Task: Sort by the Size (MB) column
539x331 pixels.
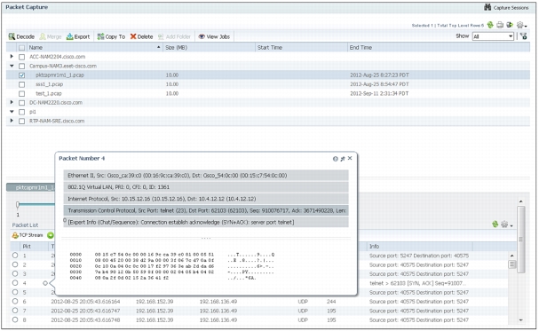Action: (209, 47)
